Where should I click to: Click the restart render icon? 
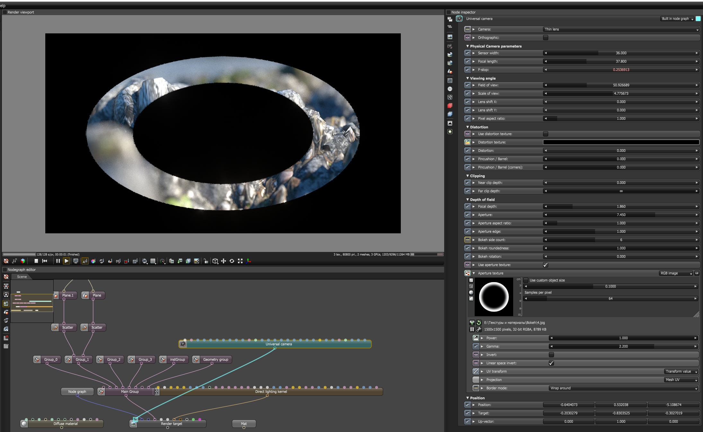click(45, 261)
